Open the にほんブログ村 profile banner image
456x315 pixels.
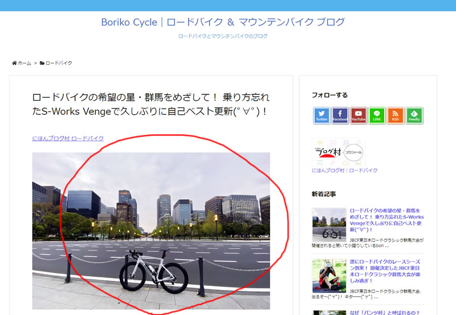(339, 152)
